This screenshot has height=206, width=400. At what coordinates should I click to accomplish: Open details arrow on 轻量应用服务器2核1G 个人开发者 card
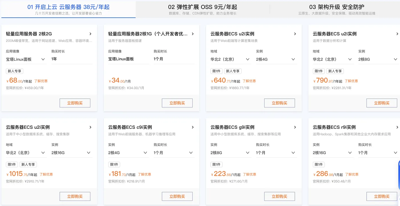(193, 34)
